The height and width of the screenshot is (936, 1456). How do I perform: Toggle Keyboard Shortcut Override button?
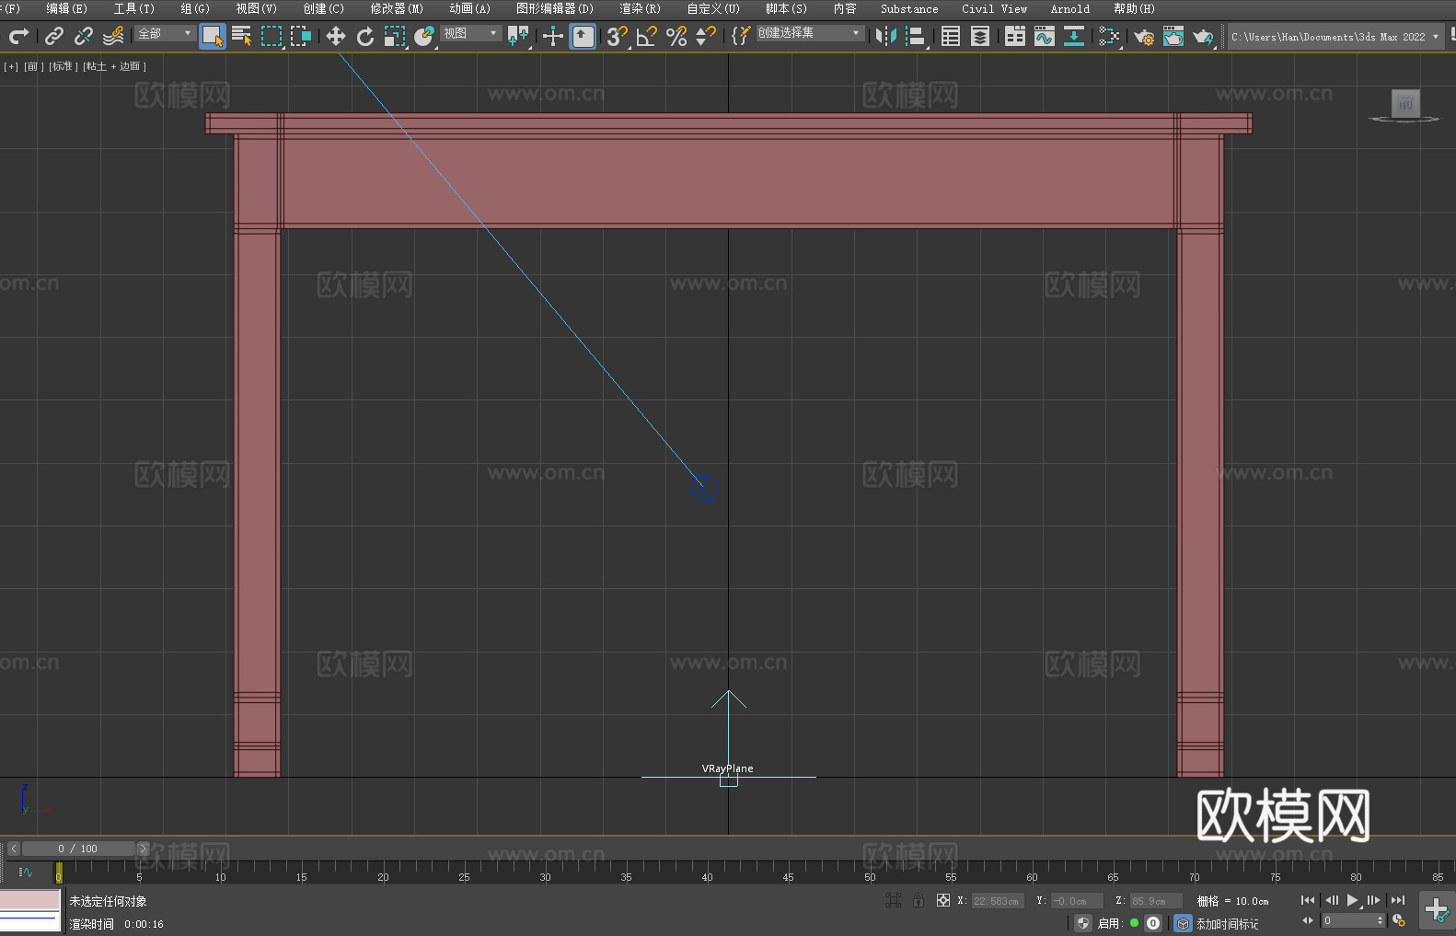click(583, 36)
